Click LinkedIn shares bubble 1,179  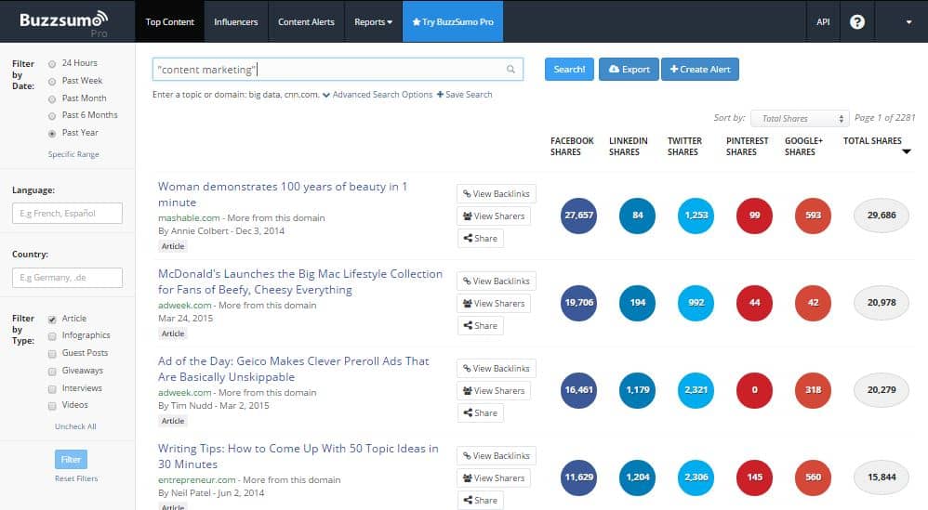(637, 390)
